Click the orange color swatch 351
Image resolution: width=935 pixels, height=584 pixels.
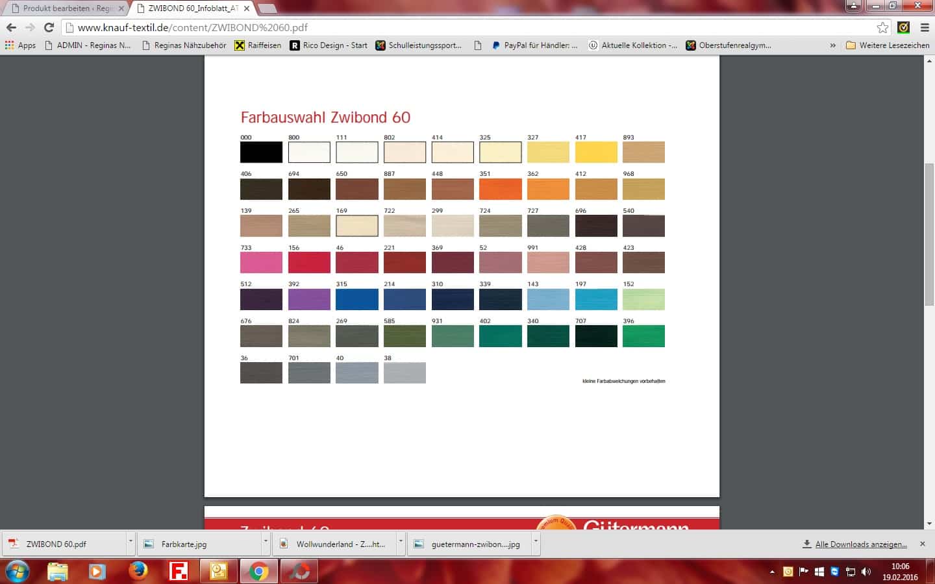click(500, 189)
